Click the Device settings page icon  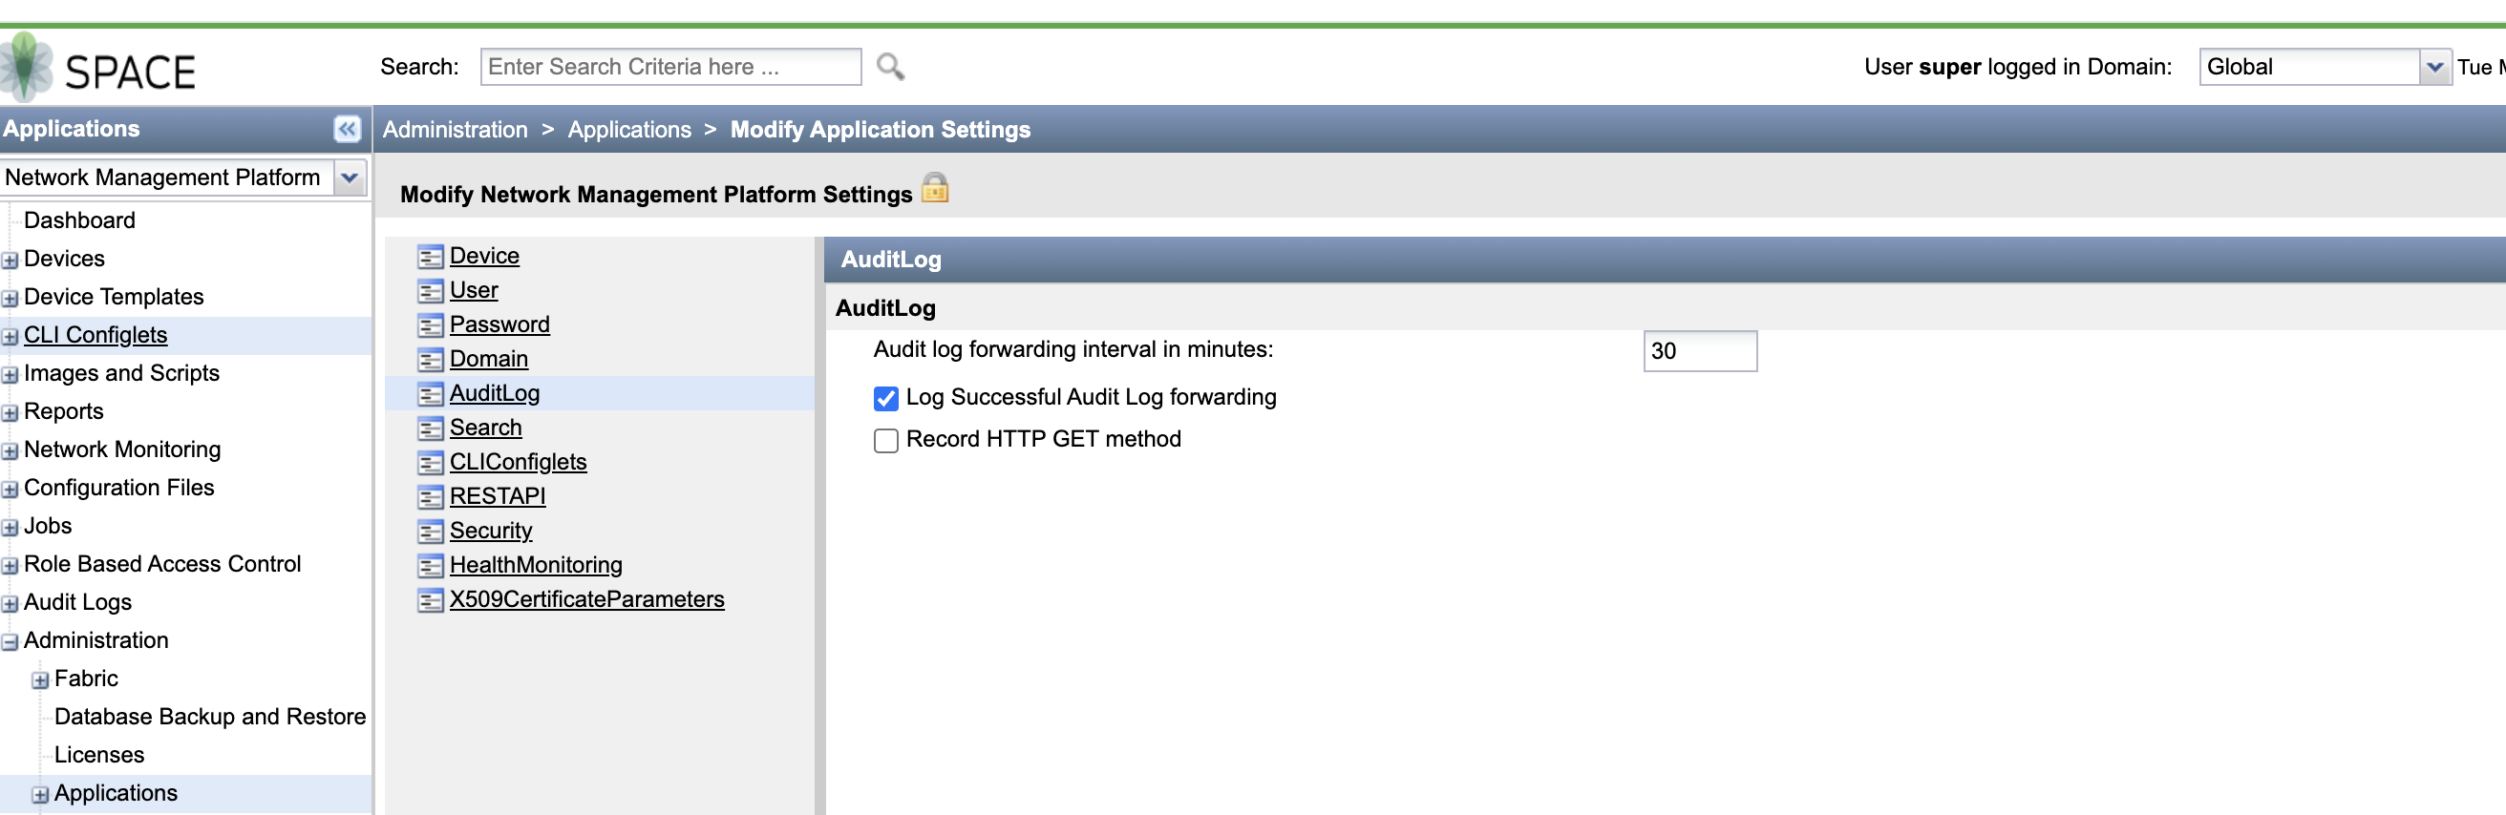(x=430, y=257)
